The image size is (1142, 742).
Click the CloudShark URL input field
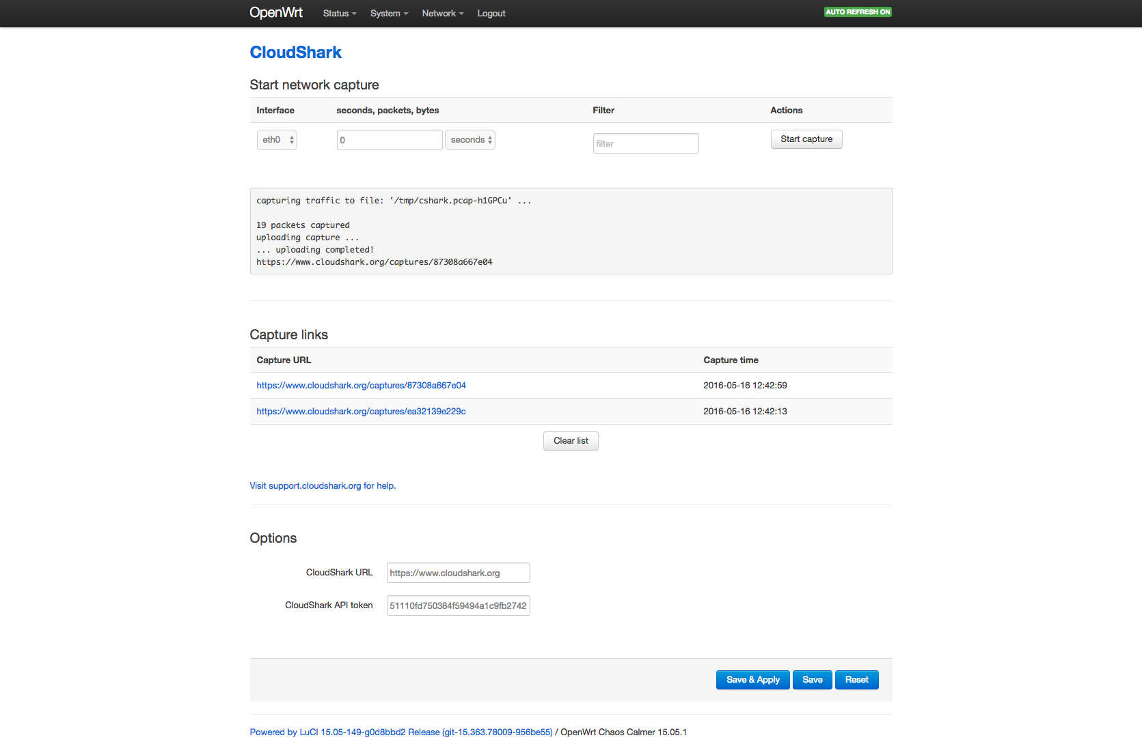[x=458, y=573]
